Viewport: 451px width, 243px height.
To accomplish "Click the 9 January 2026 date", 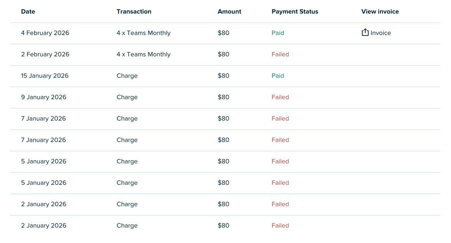I will [x=44, y=97].
